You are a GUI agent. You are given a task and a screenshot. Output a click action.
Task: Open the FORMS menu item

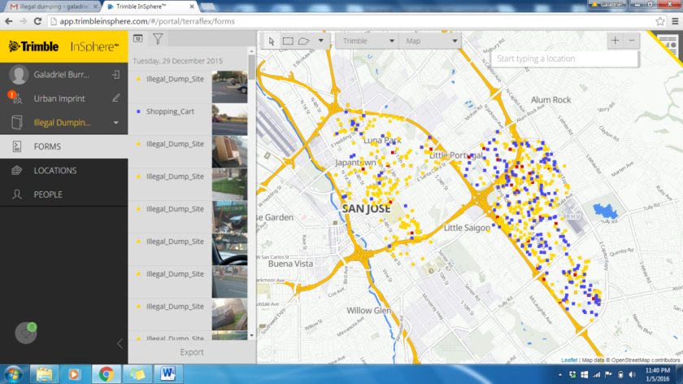pos(64,146)
